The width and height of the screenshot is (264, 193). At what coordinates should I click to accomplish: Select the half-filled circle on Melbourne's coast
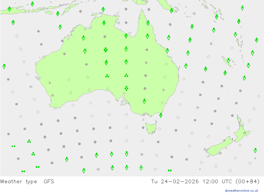[144, 115]
